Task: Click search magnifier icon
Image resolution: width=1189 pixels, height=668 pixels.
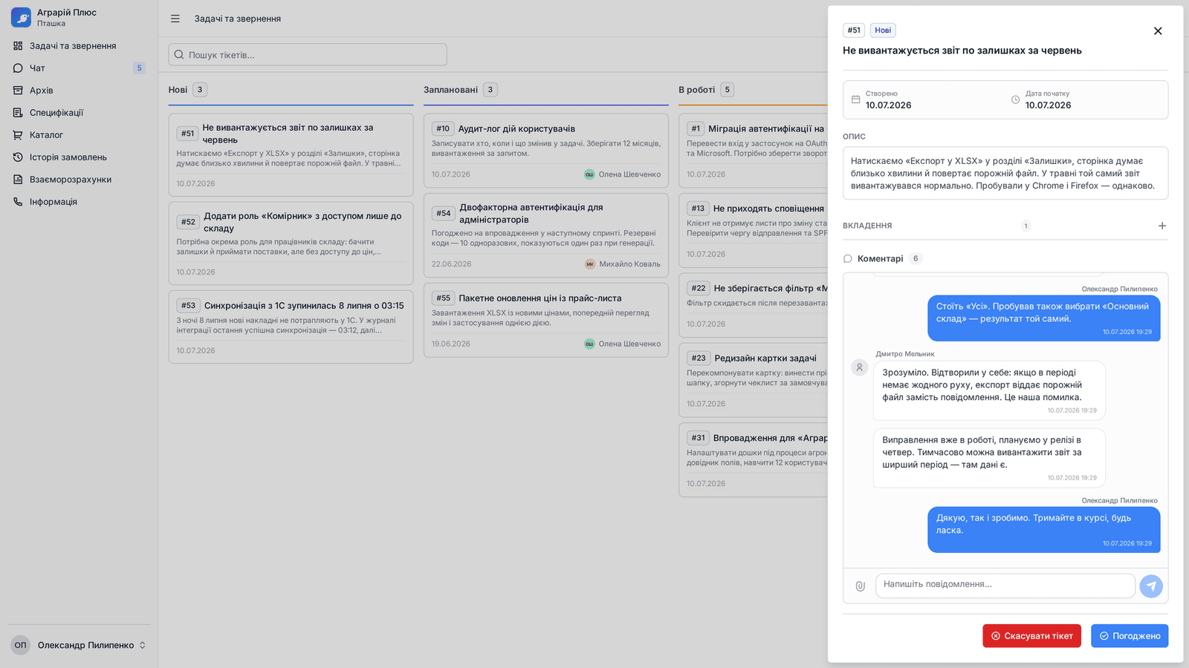Action: pyautogui.click(x=179, y=55)
